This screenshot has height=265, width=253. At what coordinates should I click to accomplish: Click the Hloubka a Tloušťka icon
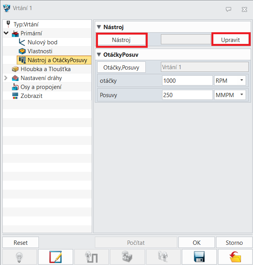15,69
